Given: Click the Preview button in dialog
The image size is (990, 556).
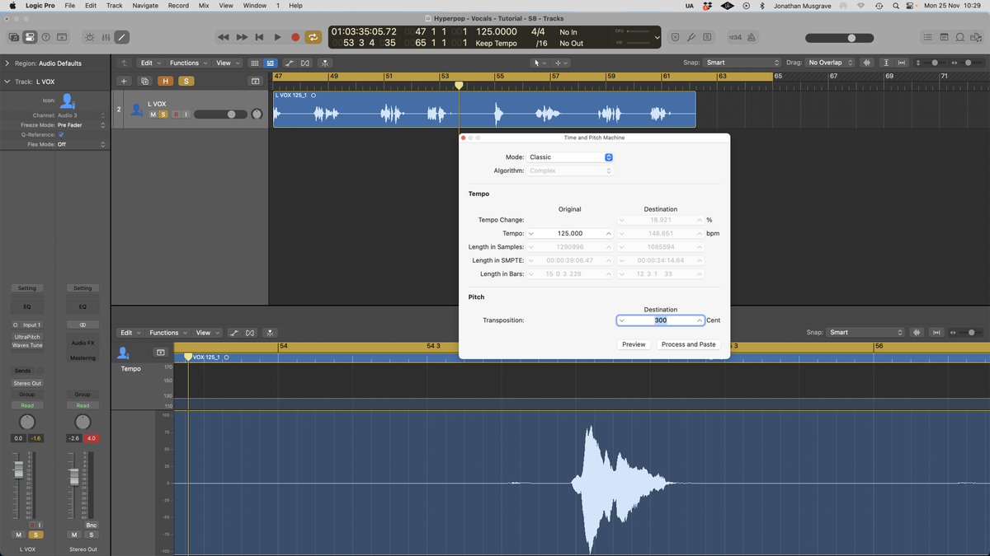Looking at the screenshot, I should tap(634, 344).
